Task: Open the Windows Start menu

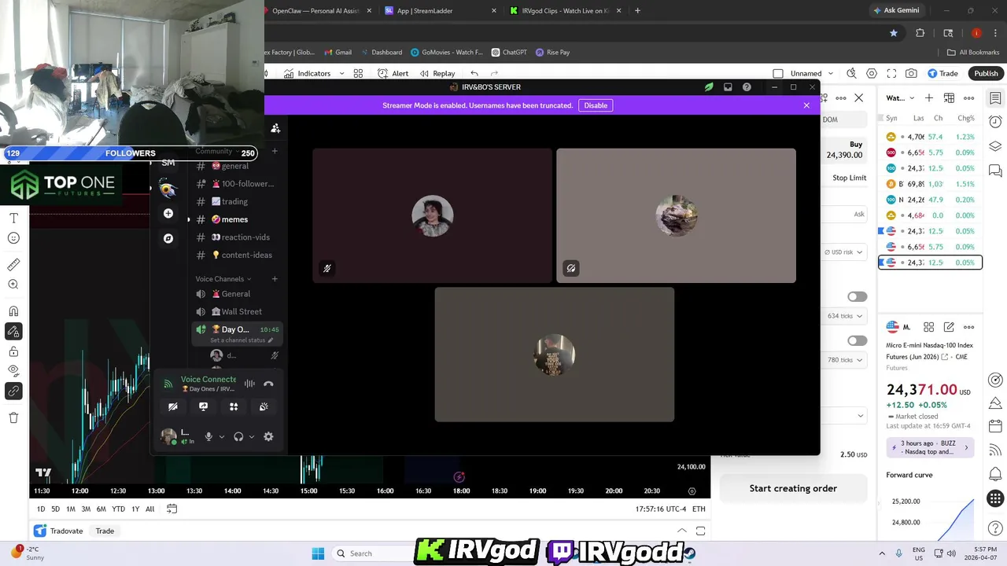Action: 318,553
